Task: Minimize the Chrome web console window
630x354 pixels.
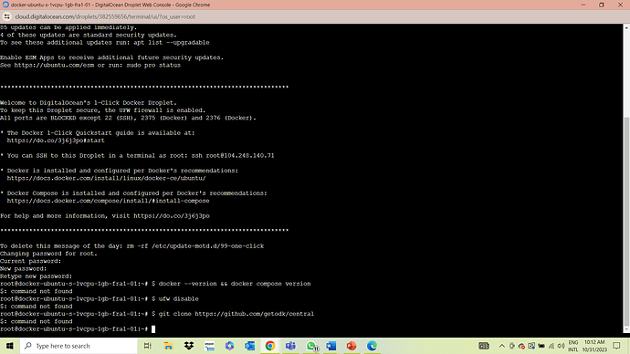Action: tap(583, 5)
